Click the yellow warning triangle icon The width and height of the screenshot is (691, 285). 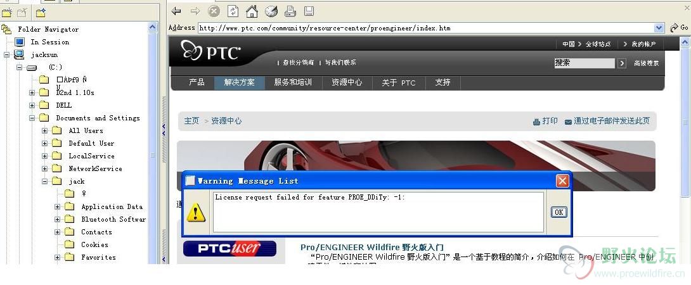tap(196, 212)
